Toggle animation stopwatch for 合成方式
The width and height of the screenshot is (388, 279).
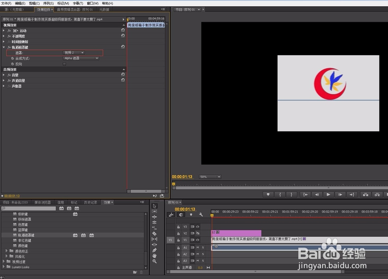coord(12,58)
